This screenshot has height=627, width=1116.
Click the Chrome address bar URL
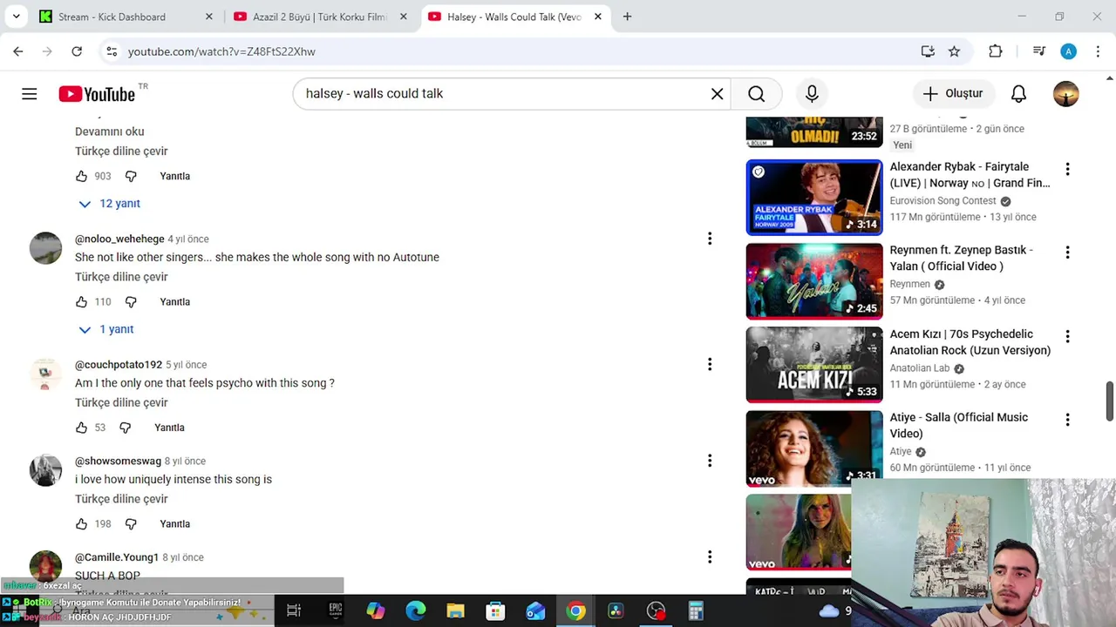[221, 51]
